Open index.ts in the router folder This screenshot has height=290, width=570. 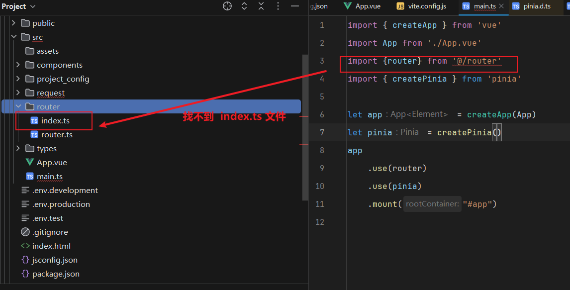tap(55, 121)
